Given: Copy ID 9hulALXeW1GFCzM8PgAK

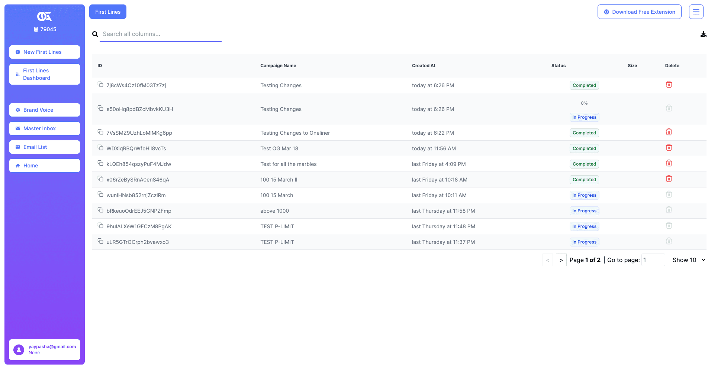Looking at the screenshot, I should 100,225.
